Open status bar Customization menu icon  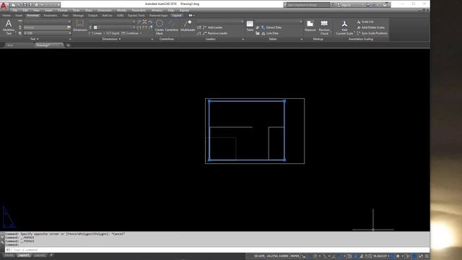click(x=427, y=256)
